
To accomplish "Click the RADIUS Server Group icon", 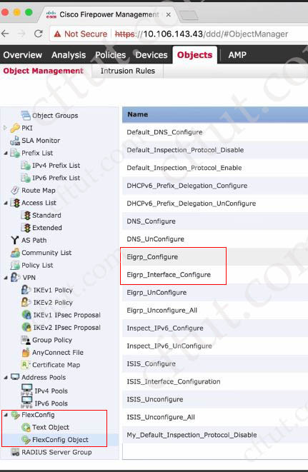I will [15, 452].
